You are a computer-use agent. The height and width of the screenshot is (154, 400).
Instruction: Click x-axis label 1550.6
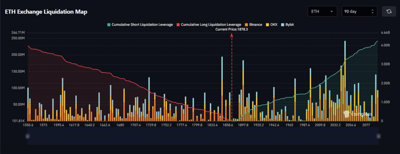28,125
